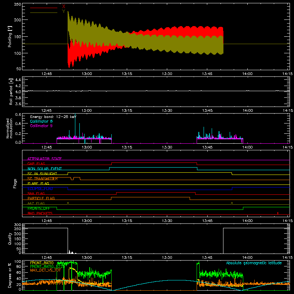This screenshot has width=294, height=294.
Task: Click the ATTENUATOR_STATE flag label
Action: pos(44,159)
